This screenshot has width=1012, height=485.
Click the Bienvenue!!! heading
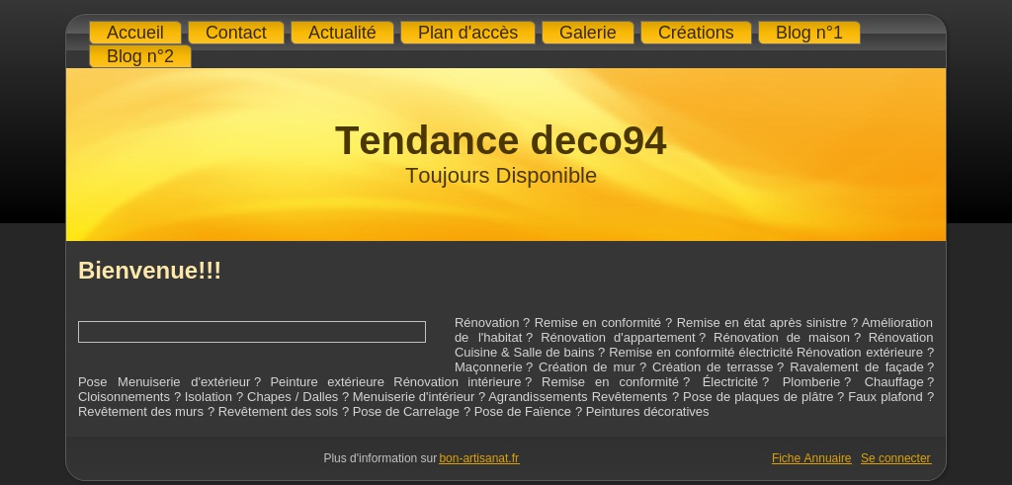point(149,271)
